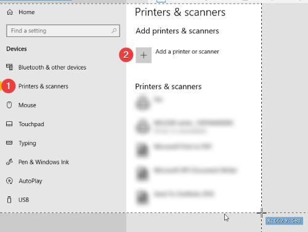The width and height of the screenshot is (308, 232).
Task: Click the USB icon in sidebar
Action: [9, 199]
